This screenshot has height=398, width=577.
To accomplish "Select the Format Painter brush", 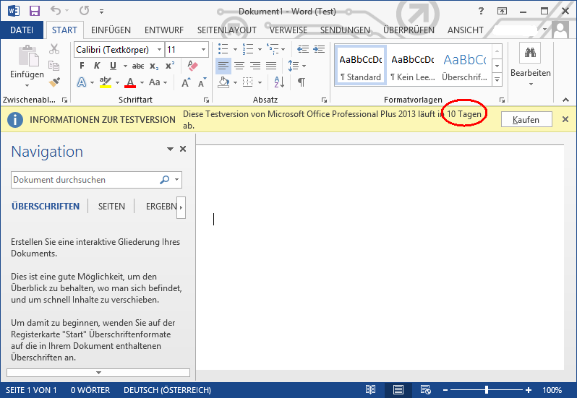I will [54, 82].
